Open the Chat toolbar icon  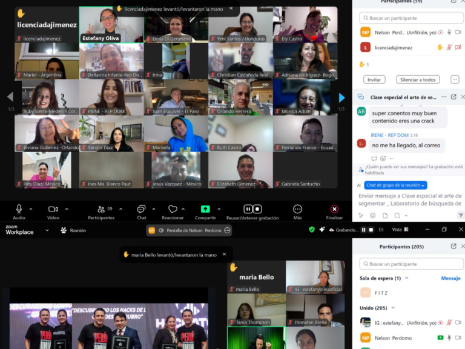point(142,209)
